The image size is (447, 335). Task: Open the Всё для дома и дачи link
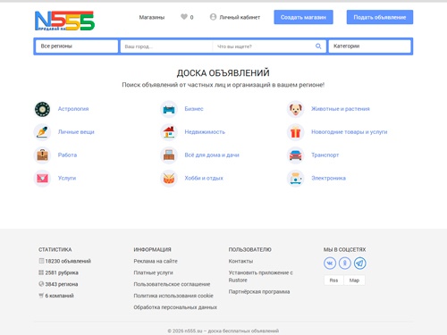(212, 155)
